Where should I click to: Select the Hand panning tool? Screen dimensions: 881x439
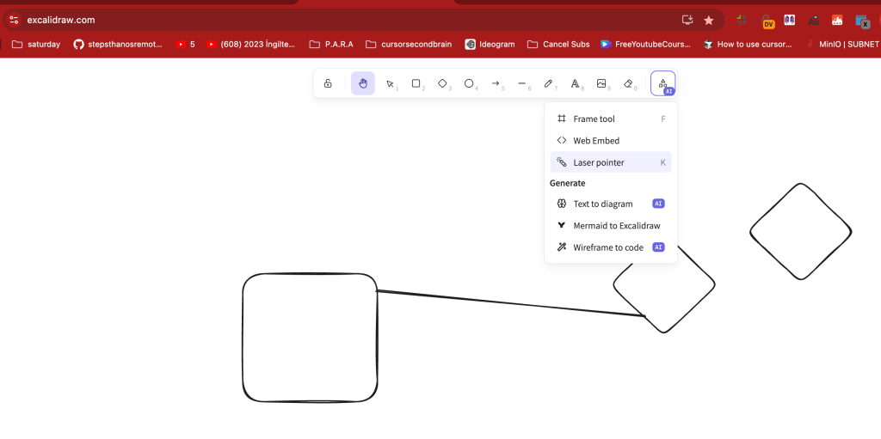363,83
